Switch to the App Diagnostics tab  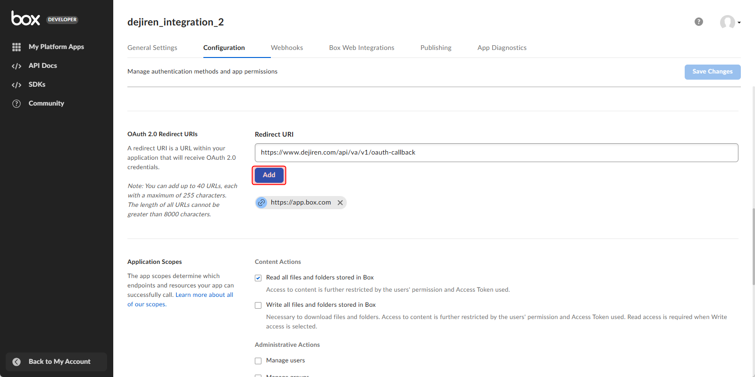[502, 48]
